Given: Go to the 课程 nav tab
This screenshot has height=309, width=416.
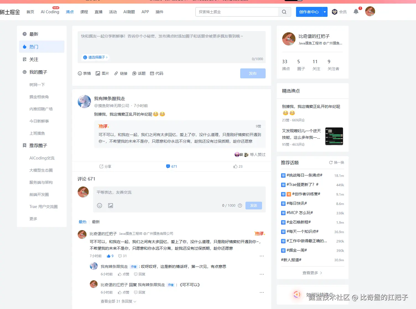Looking at the screenshot, I should point(84,12).
